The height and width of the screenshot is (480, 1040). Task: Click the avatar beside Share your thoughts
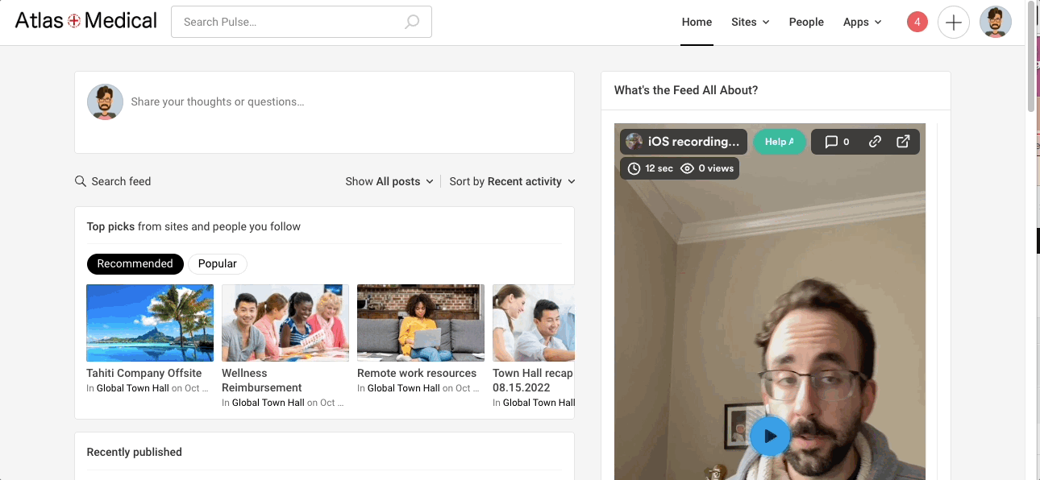(x=105, y=102)
